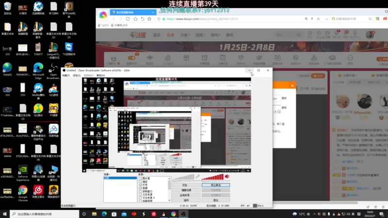Click the browser home icon

(135, 19)
